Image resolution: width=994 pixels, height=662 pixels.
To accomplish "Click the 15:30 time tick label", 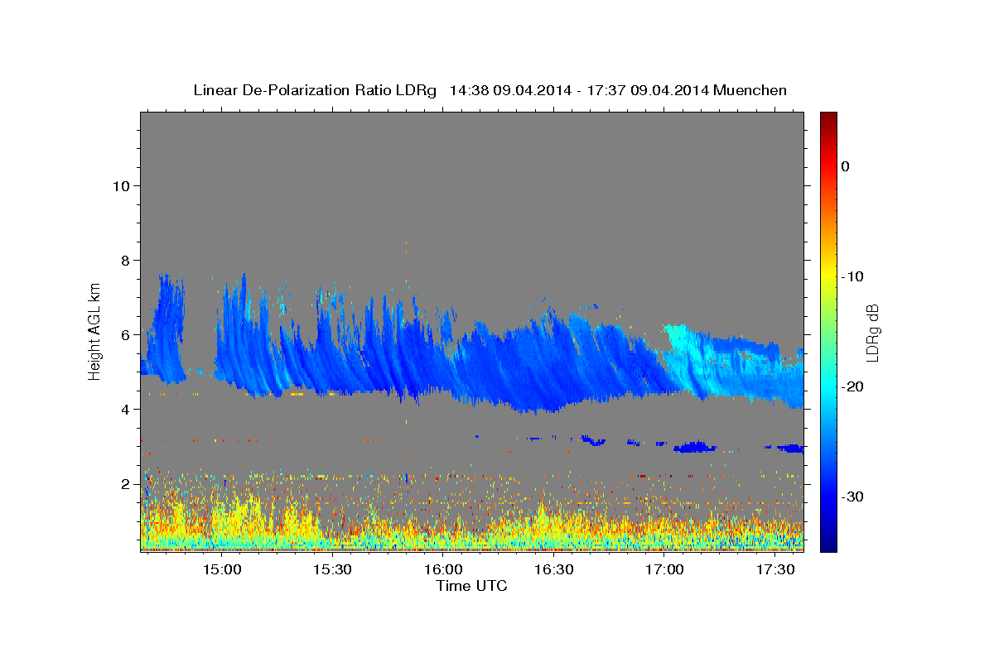I will pos(333,569).
